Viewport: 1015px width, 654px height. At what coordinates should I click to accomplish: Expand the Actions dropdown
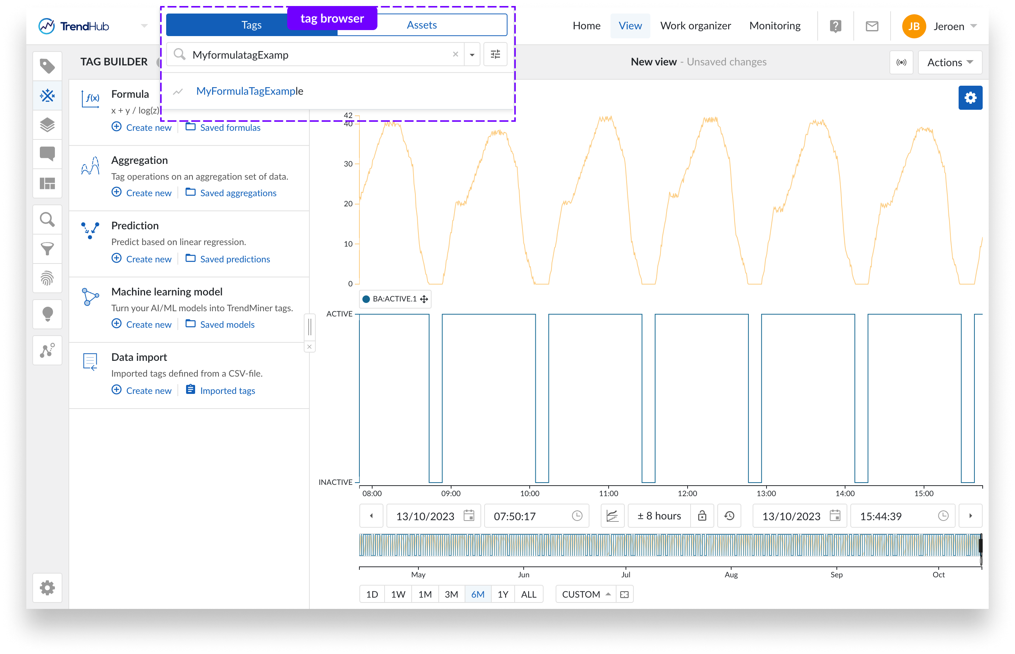(950, 62)
